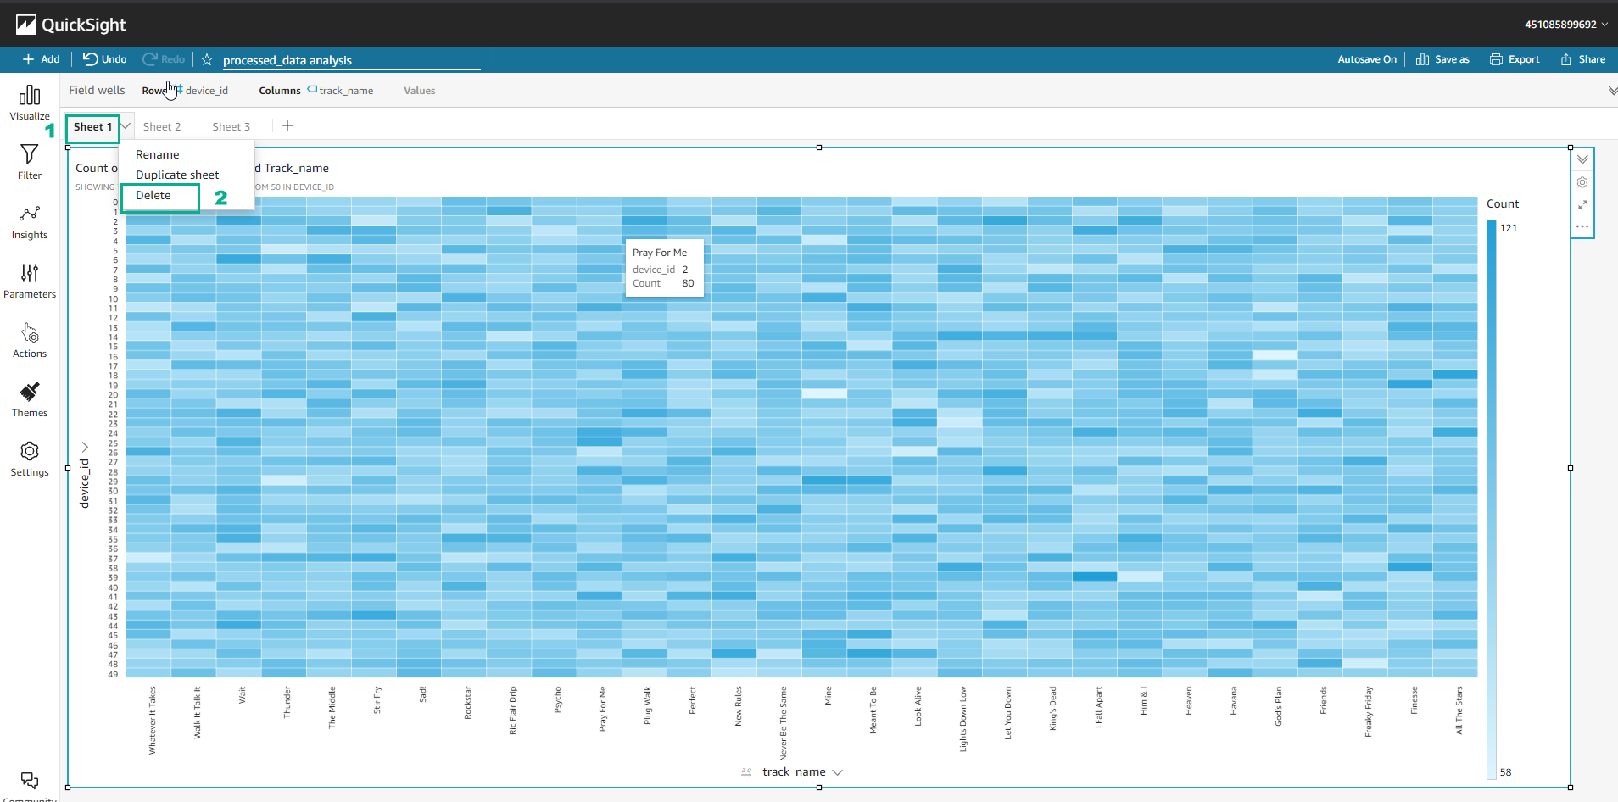Click the Values field well

pyautogui.click(x=420, y=91)
